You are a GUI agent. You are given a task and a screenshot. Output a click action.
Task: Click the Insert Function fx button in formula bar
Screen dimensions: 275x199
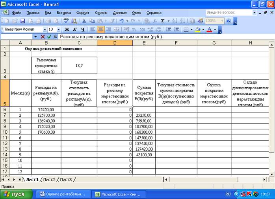pos(55,37)
